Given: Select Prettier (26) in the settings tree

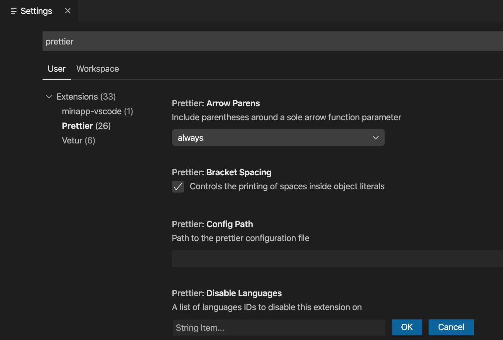Looking at the screenshot, I should coord(86,126).
